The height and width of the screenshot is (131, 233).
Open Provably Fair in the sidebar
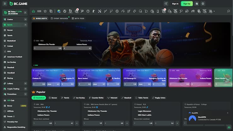tap(15, 122)
